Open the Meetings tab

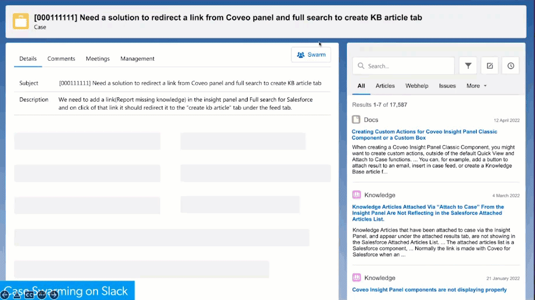[x=98, y=58]
